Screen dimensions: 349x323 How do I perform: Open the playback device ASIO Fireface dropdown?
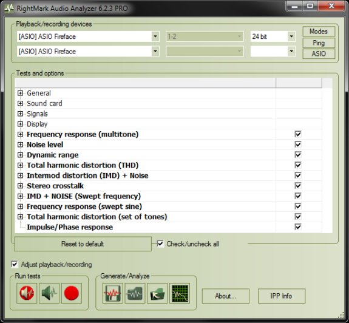tap(155, 36)
